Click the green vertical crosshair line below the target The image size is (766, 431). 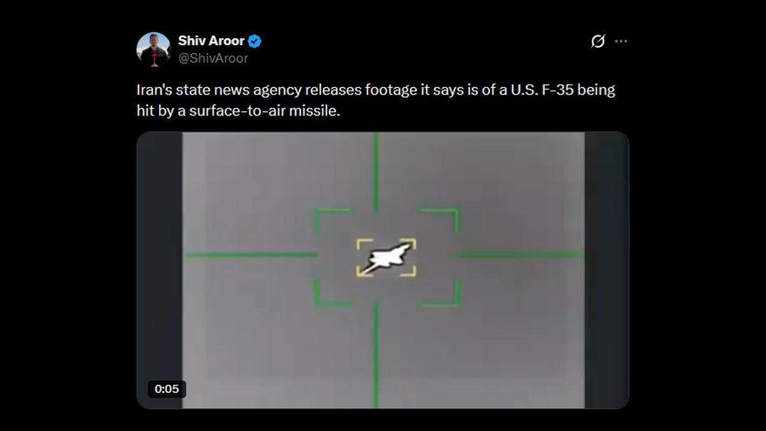point(376,355)
